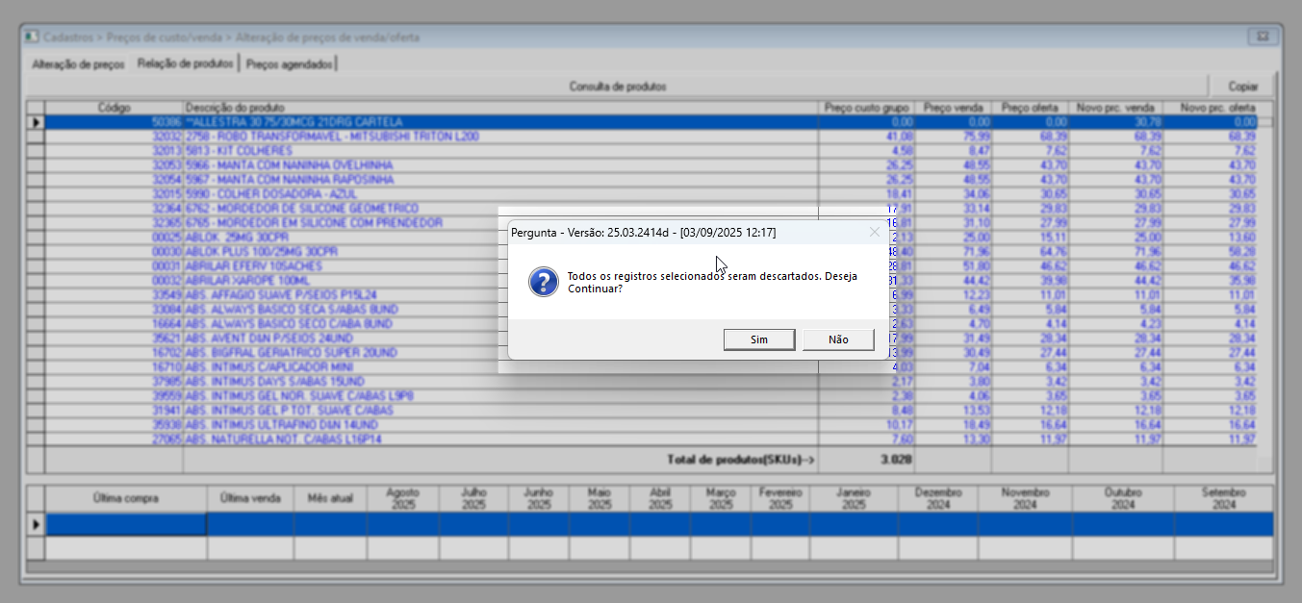The image size is (1302, 603).
Task: Select row ROBO TRANSFORMAVEL - MITSUBISHI TRITON L200
Action: 651,137
